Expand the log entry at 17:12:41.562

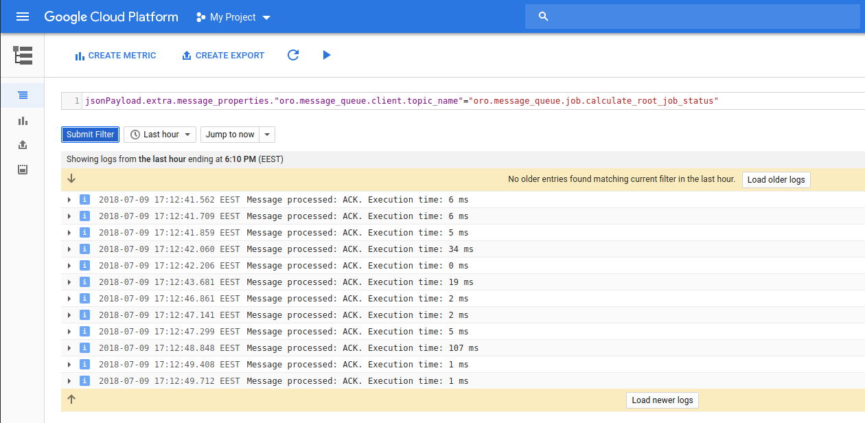(x=69, y=200)
